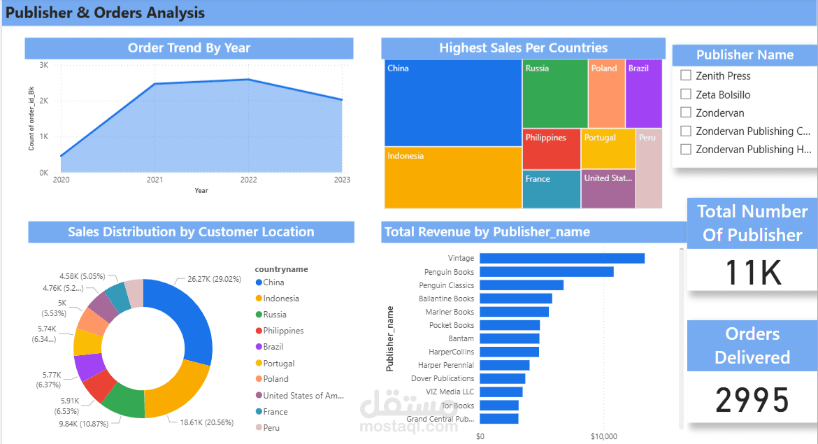Click Total Revenue by Publisher_name title
The height and width of the screenshot is (444, 818).
(x=487, y=232)
